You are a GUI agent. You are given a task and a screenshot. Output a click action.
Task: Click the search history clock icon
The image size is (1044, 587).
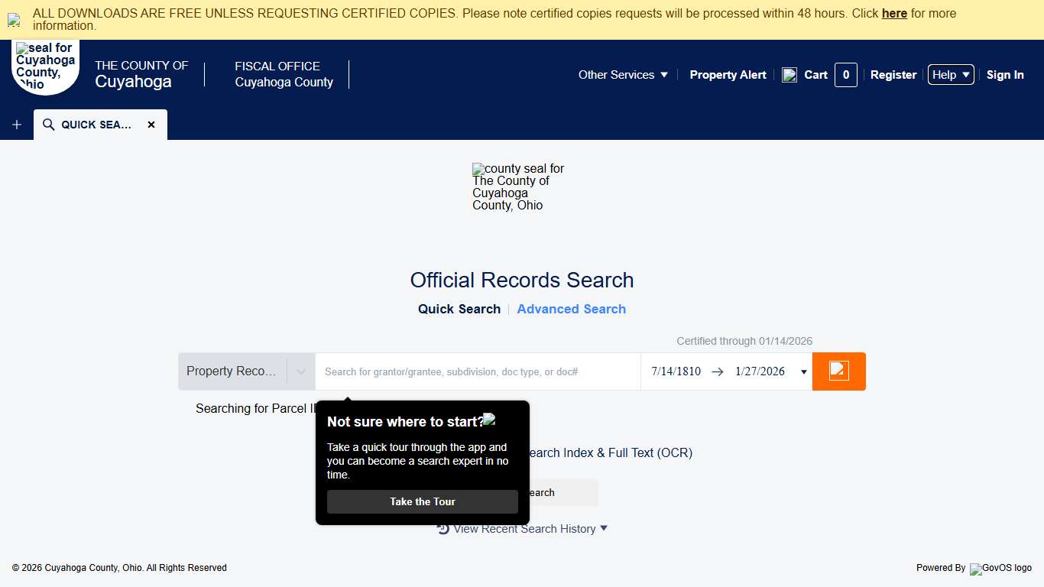tap(442, 528)
